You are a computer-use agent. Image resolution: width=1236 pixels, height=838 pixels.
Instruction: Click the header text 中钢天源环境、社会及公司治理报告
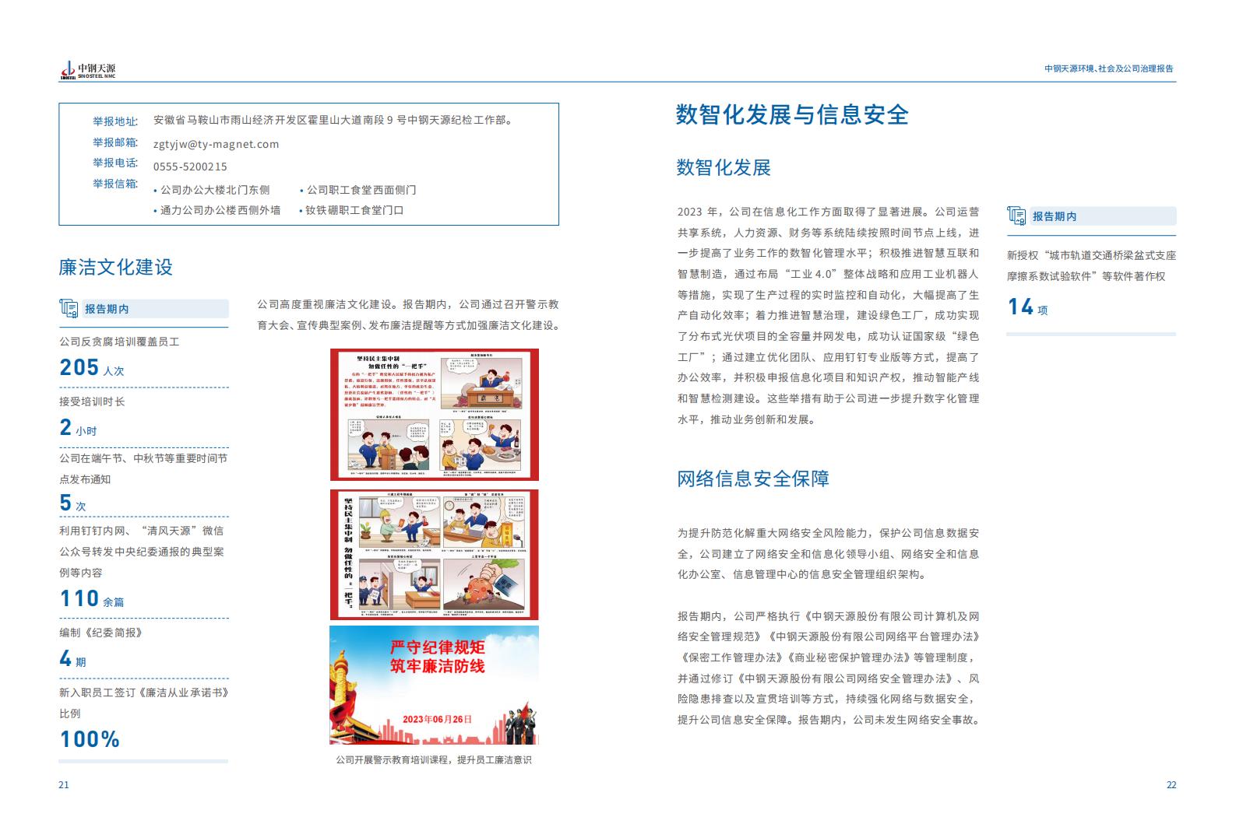pyautogui.click(x=1108, y=68)
